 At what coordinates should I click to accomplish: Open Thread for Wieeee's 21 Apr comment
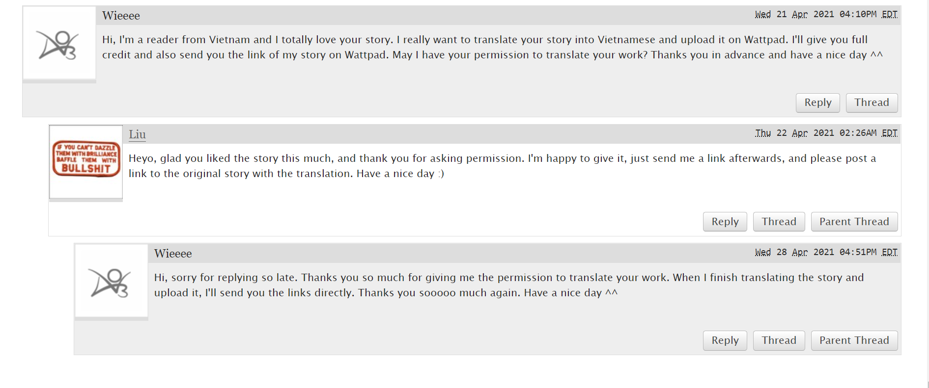pyautogui.click(x=871, y=103)
